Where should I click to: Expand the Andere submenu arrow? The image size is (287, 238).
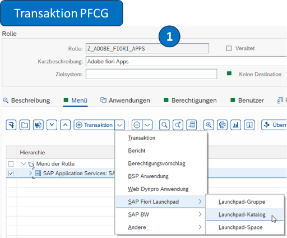tap(200, 227)
